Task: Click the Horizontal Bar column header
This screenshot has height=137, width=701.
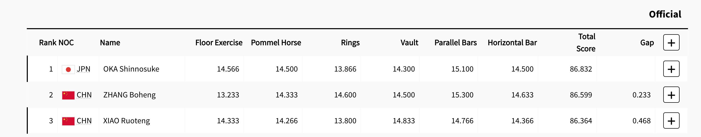Action: pos(512,43)
